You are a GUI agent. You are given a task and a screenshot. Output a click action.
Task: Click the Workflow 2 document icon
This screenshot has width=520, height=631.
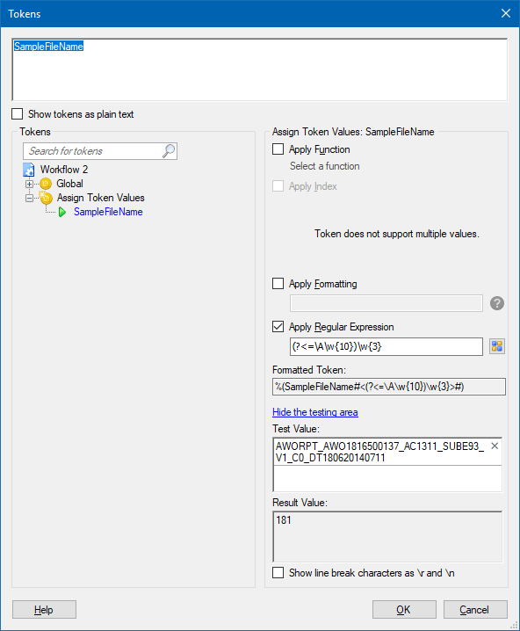coord(29,170)
